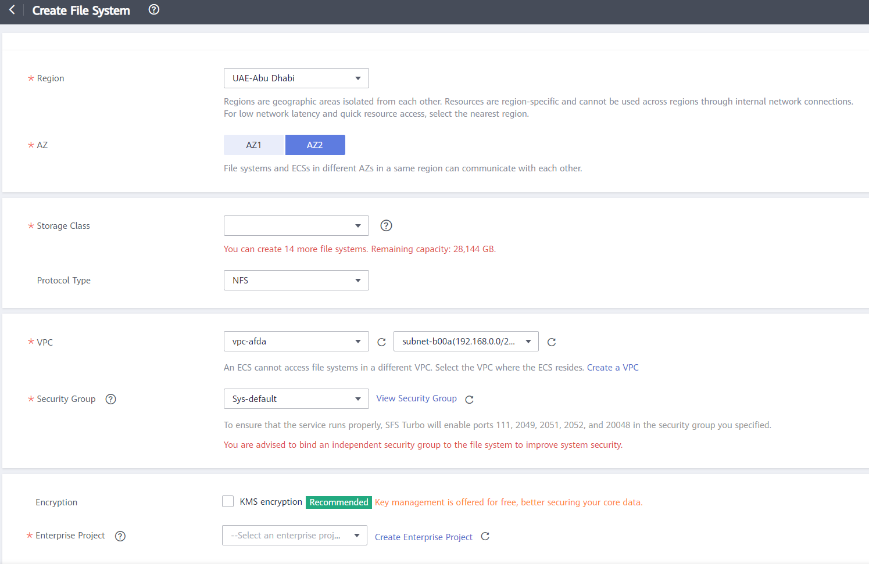Select the AZ2 availability zone

coord(315,145)
